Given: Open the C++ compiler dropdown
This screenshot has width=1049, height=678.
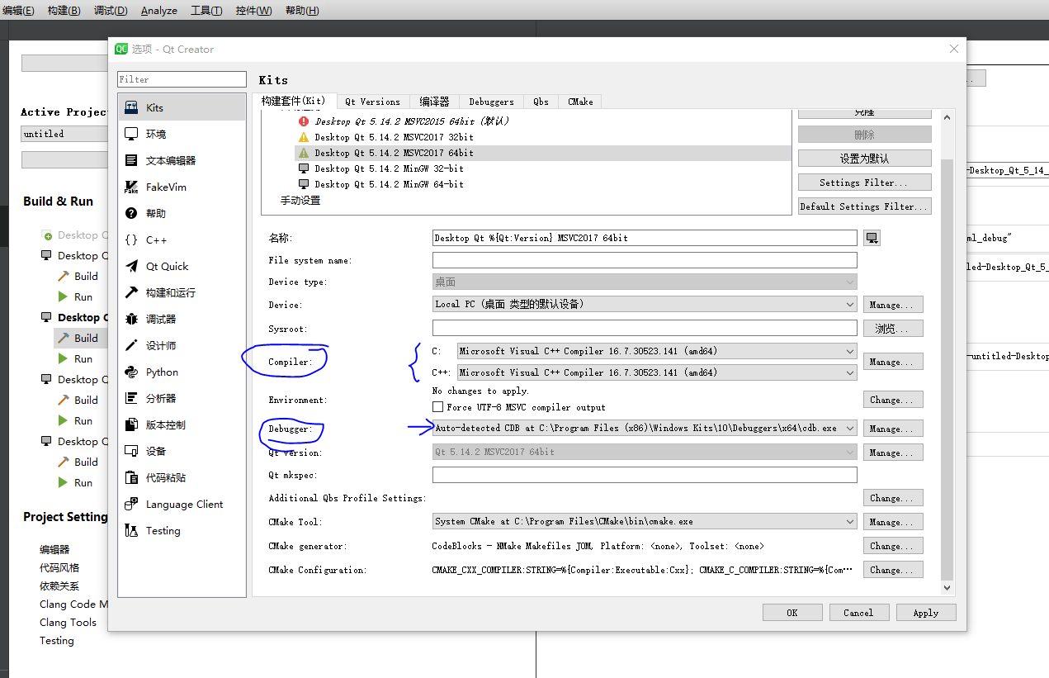Looking at the screenshot, I should pos(657,372).
